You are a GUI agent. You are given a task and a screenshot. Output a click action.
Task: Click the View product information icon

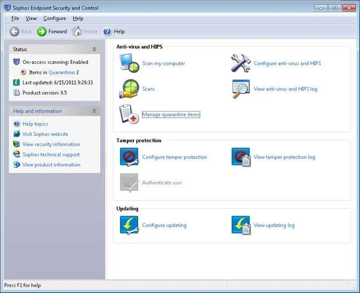coord(17,165)
